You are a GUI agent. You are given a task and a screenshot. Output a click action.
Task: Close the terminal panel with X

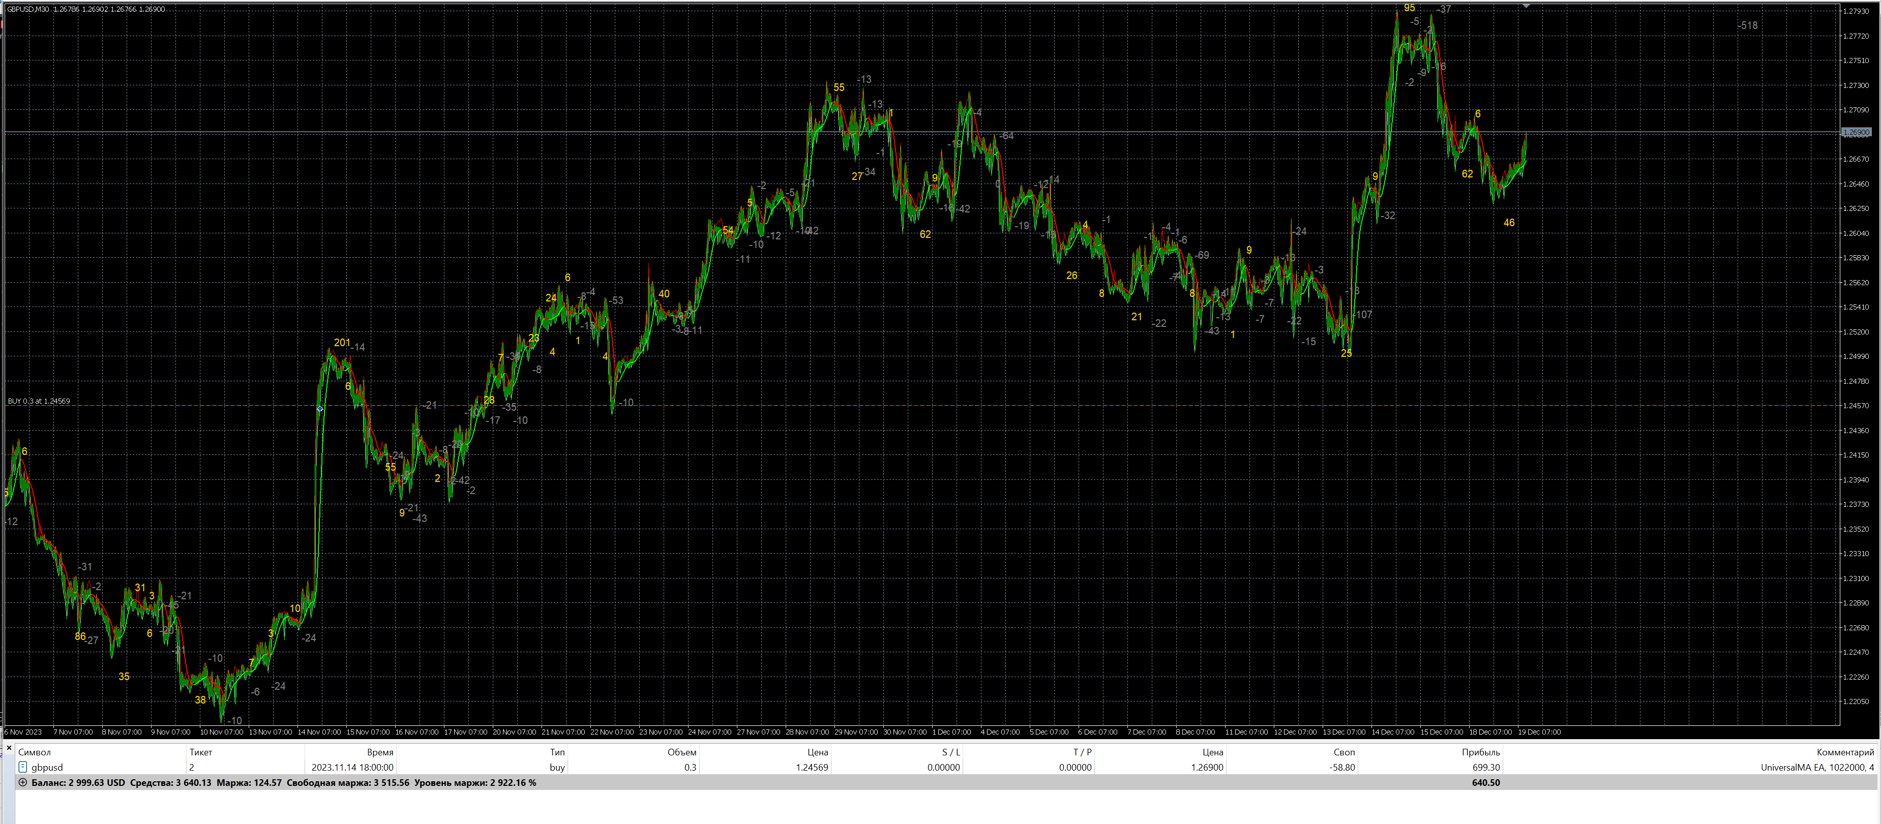point(9,748)
